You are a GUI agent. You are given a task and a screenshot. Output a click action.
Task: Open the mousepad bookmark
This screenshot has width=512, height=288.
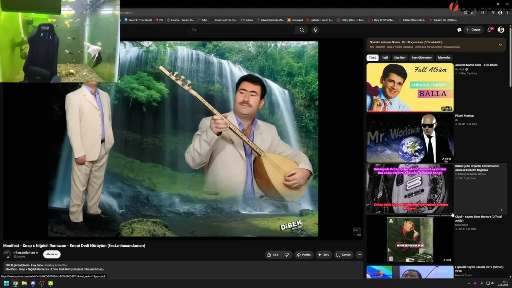[295, 20]
